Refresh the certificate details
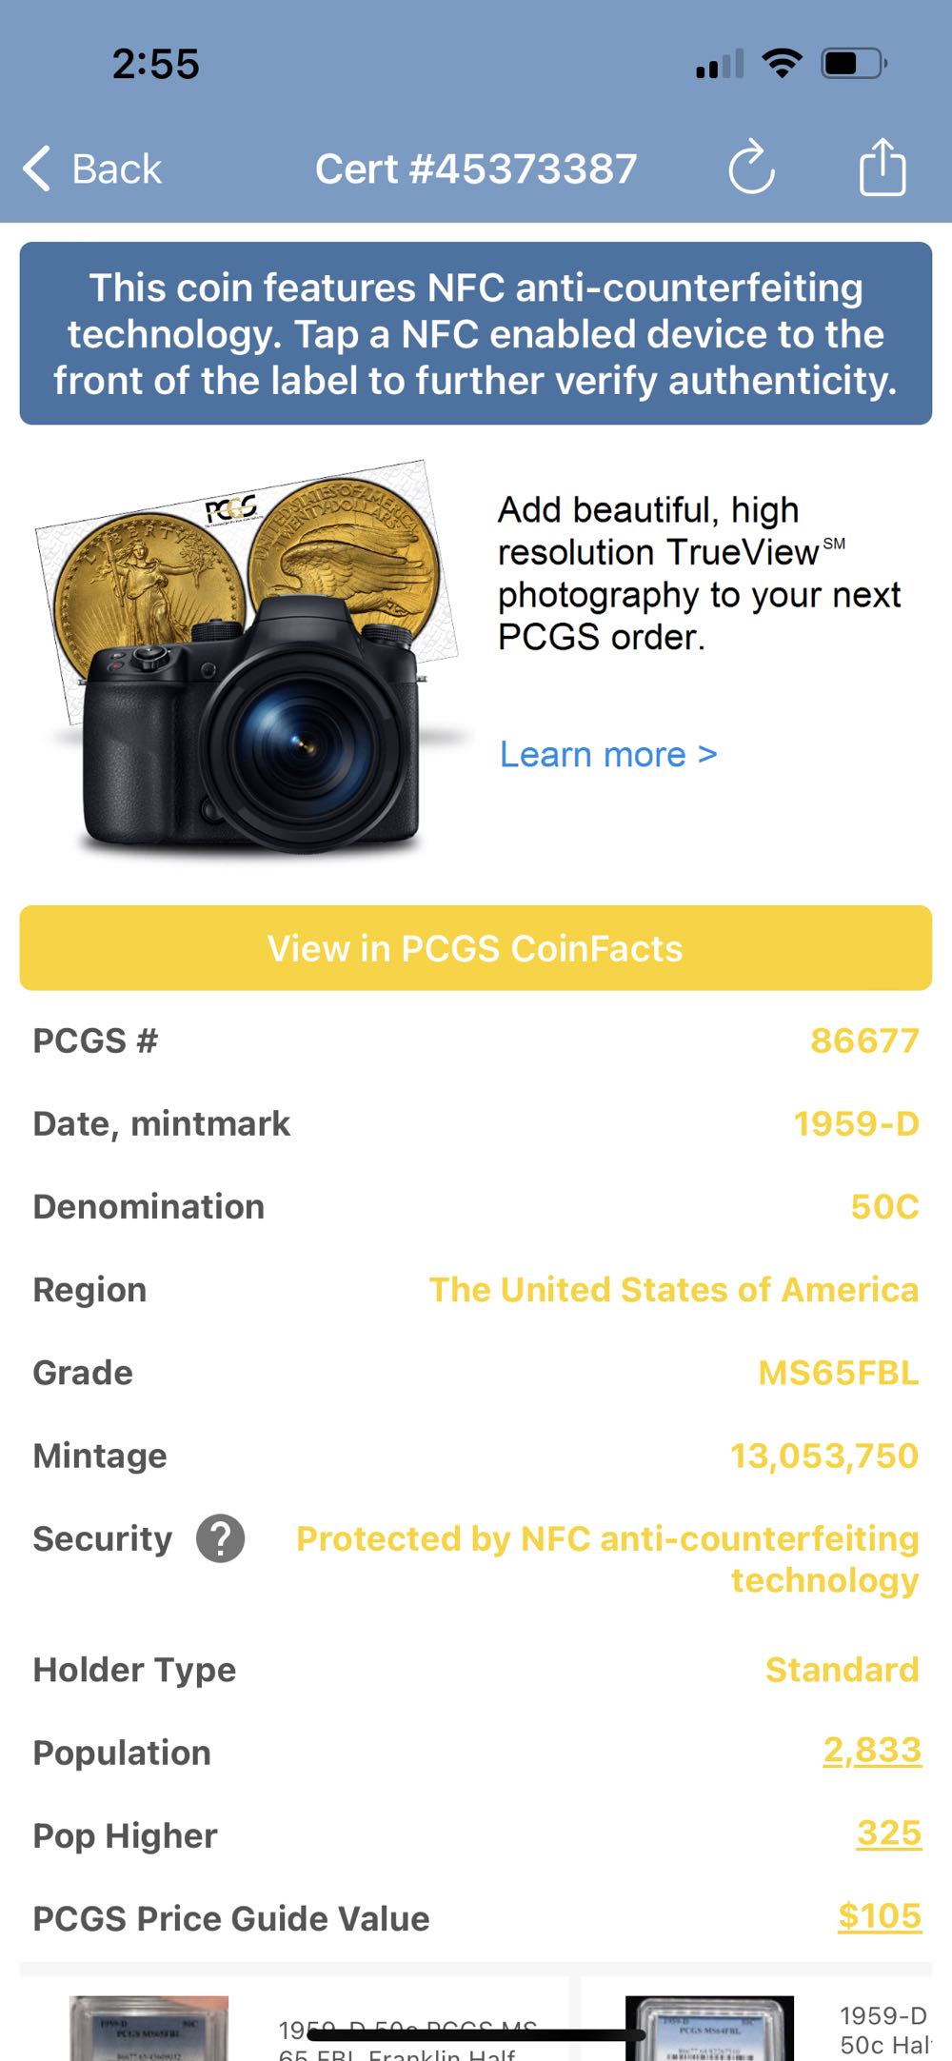952x2061 pixels. [x=751, y=168]
